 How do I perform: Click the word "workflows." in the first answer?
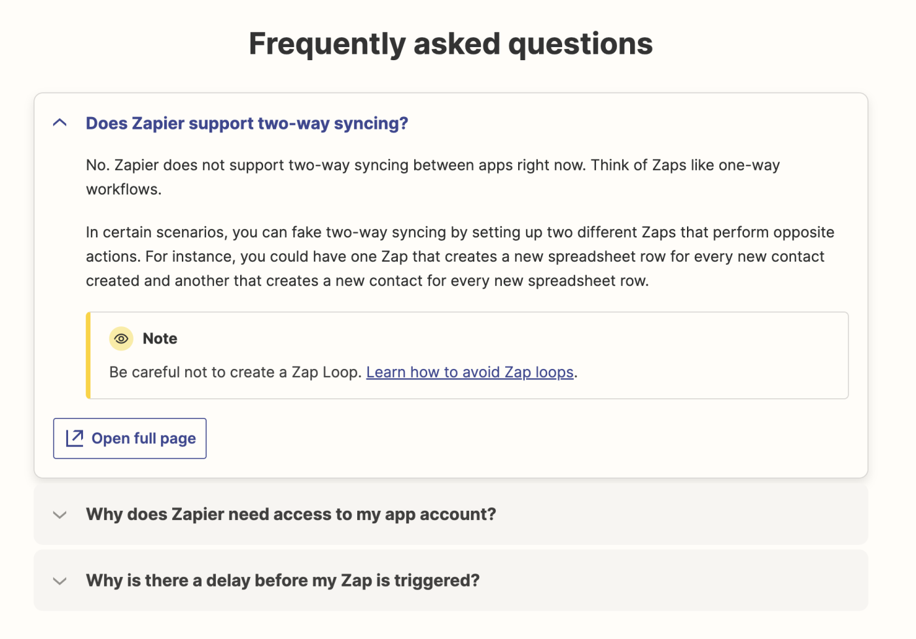124,190
